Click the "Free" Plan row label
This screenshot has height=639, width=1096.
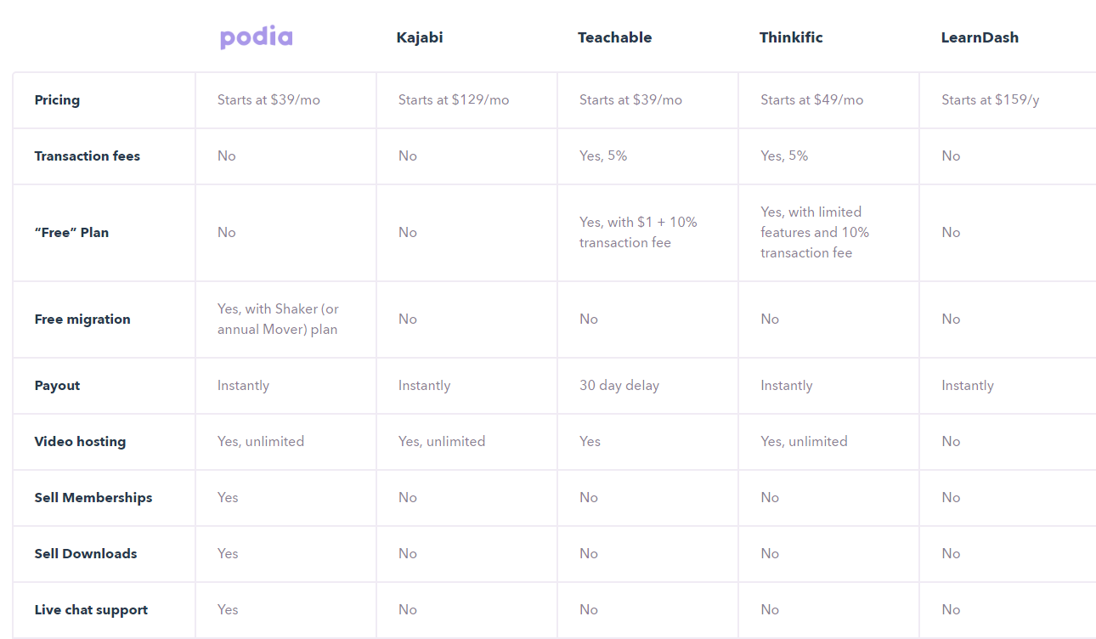[71, 233]
